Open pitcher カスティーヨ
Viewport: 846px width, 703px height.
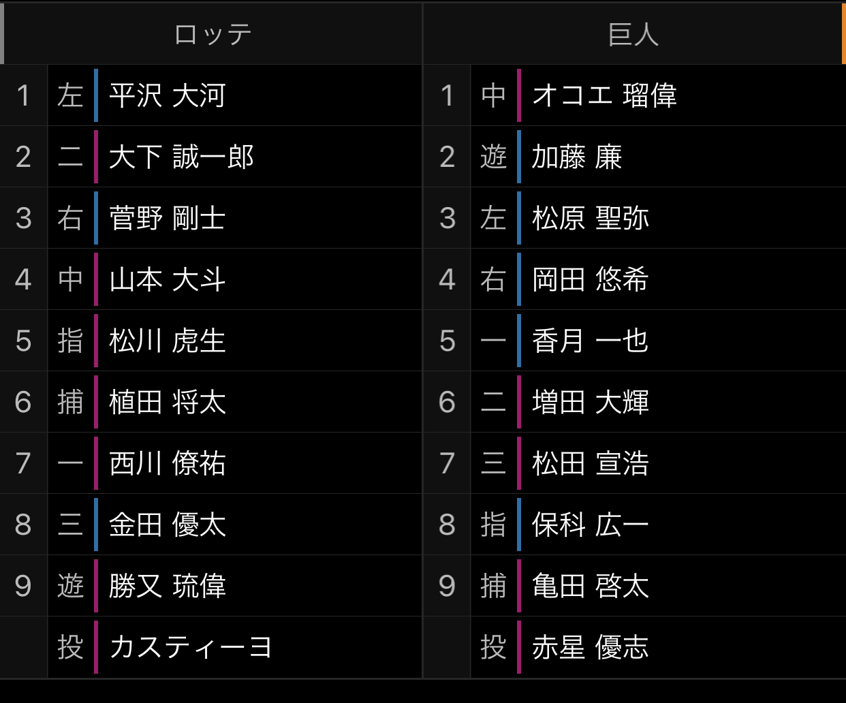pos(191,647)
